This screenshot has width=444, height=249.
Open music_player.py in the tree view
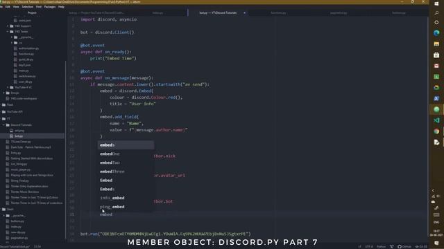coord(20,169)
